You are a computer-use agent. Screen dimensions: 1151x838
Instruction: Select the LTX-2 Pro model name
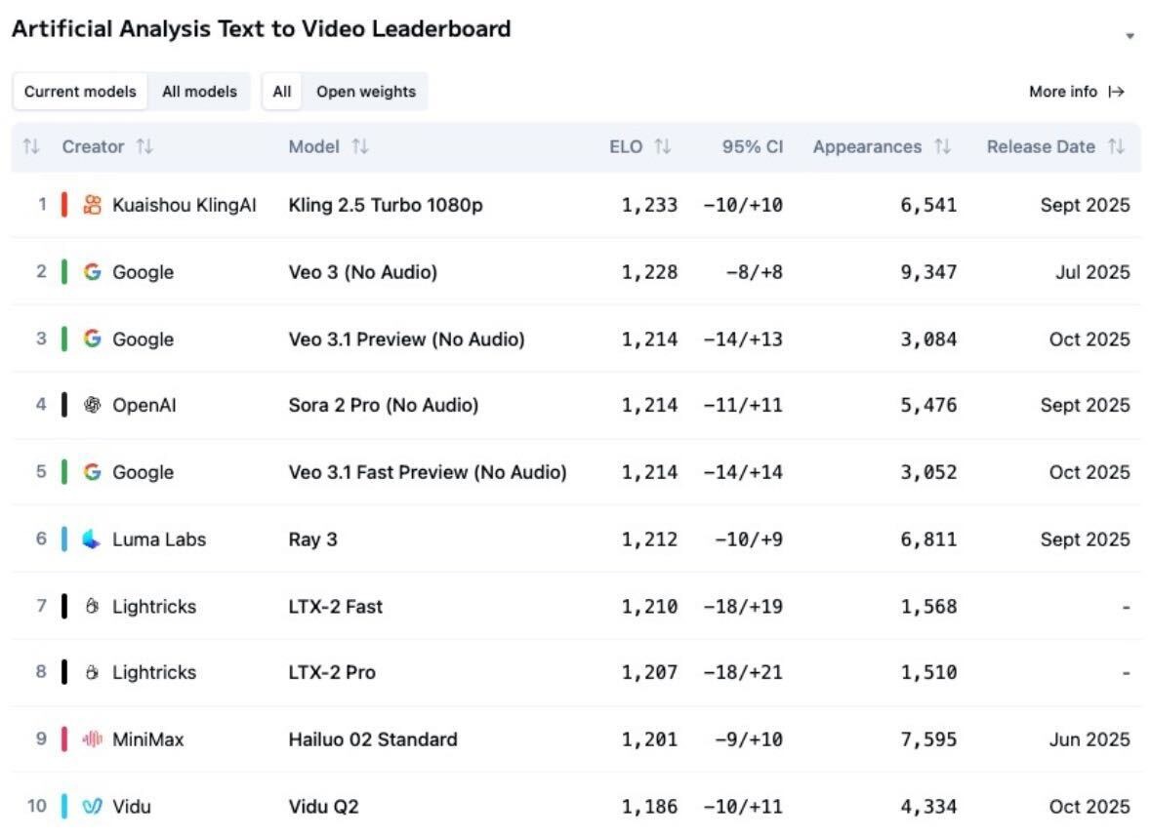[x=332, y=672]
